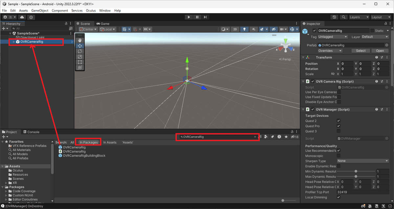Select the Rotate tool
394x209 pixels.
[x=80, y=51]
